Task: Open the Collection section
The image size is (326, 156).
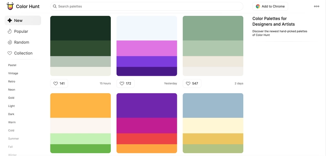Action: [x=23, y=53]
